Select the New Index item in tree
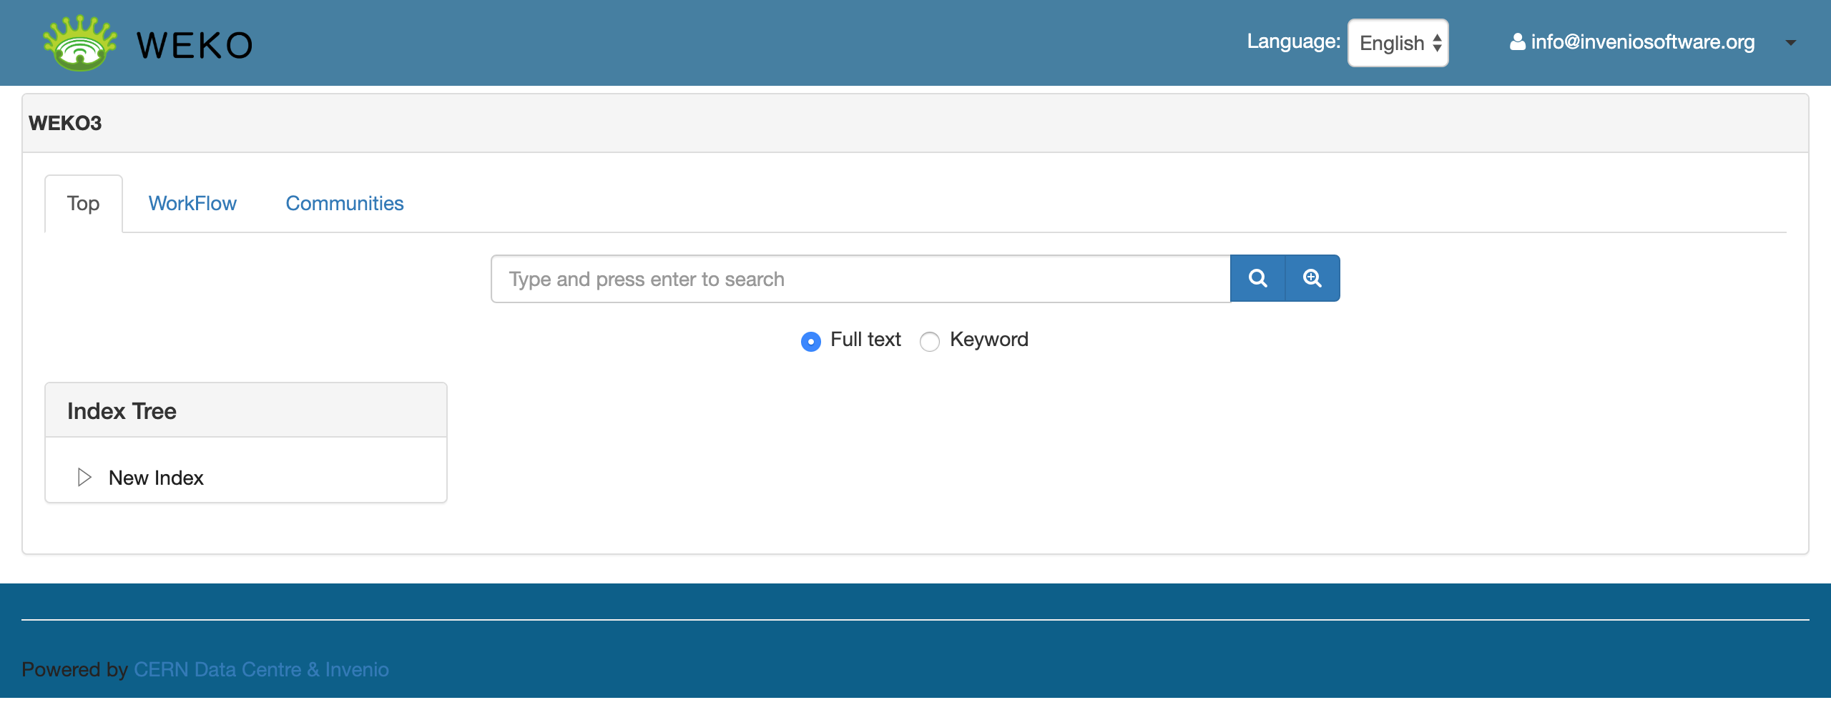 coord(156,478)
